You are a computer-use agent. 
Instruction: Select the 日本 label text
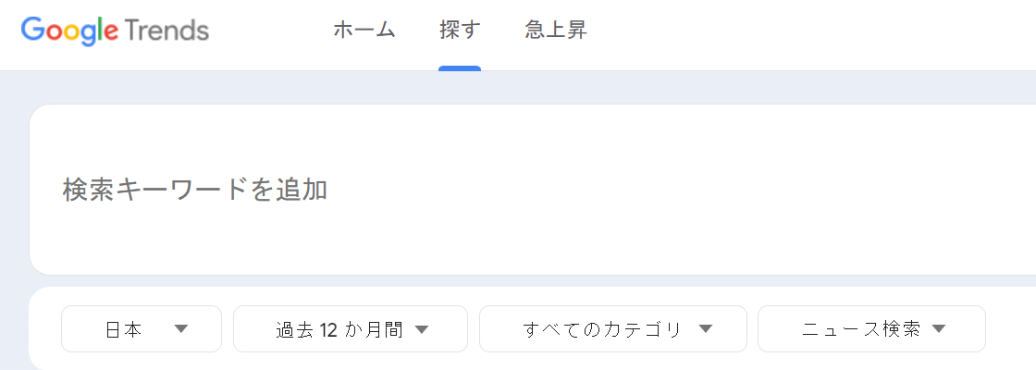point(124,329)
